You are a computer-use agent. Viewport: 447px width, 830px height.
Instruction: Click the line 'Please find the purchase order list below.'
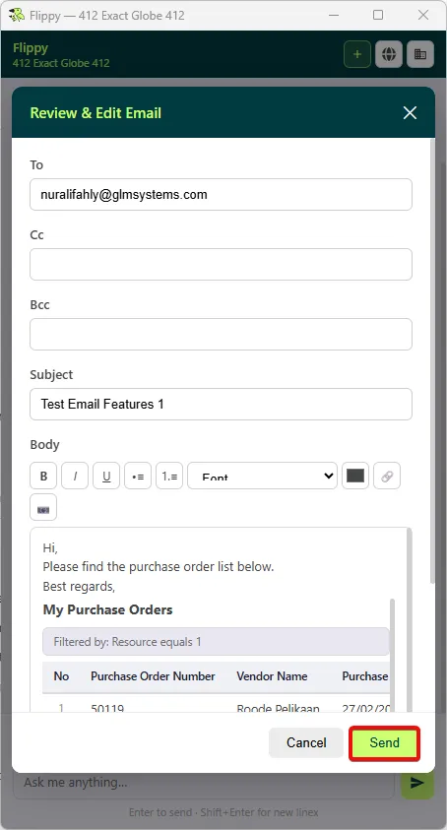tap(159, 566)
